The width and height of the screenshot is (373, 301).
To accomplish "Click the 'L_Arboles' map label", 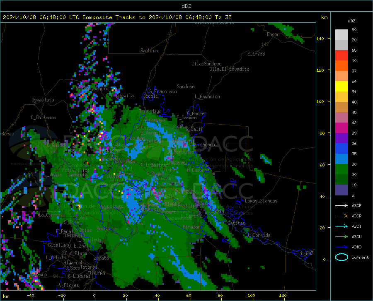I will pyautogui.click(x=56, y=257).
